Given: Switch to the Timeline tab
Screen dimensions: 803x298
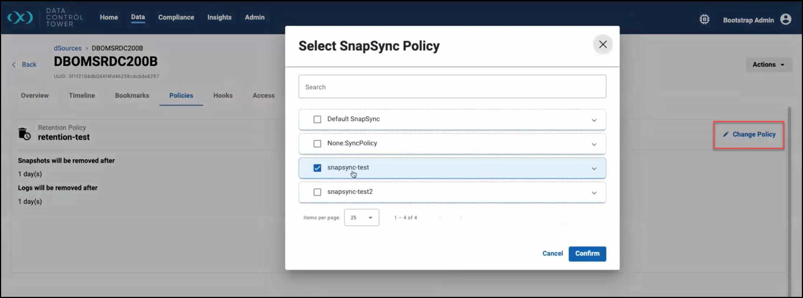Looking at the screenshot, I should pyautogui.click(x=82, y=95).
